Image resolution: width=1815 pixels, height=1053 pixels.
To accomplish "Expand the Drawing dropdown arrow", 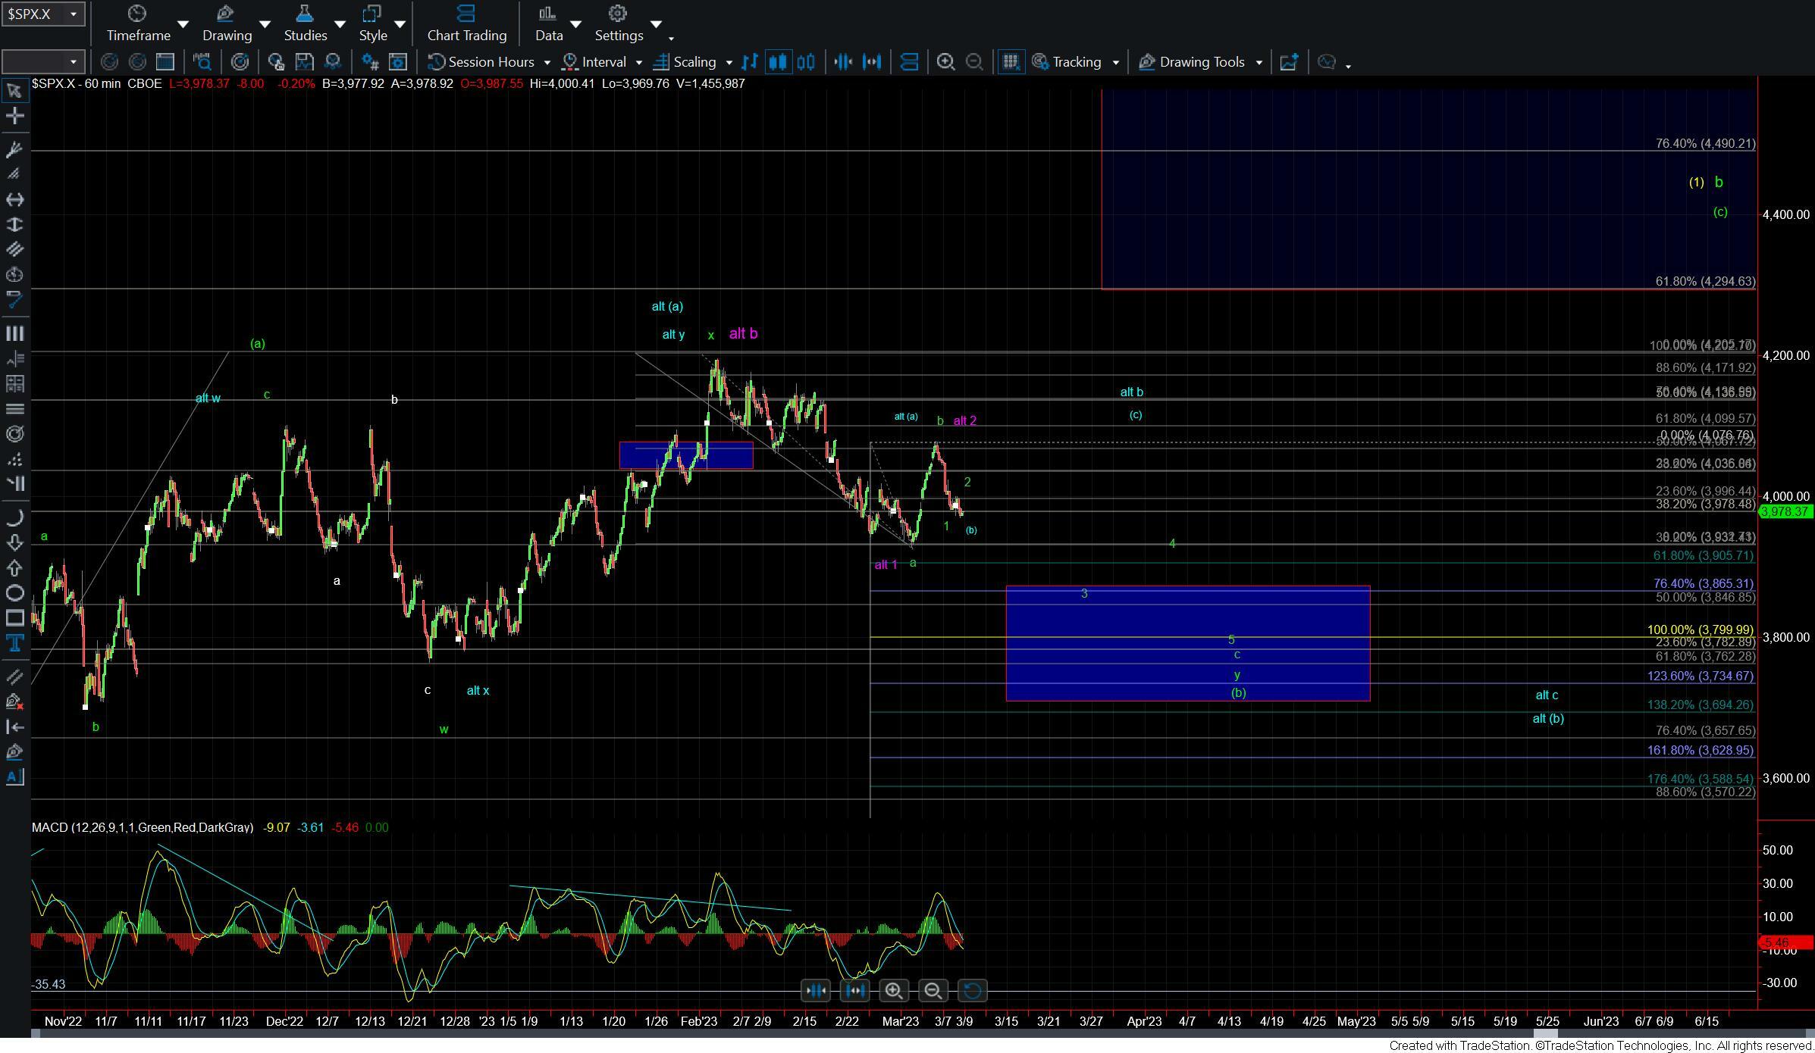I will 265,24.
